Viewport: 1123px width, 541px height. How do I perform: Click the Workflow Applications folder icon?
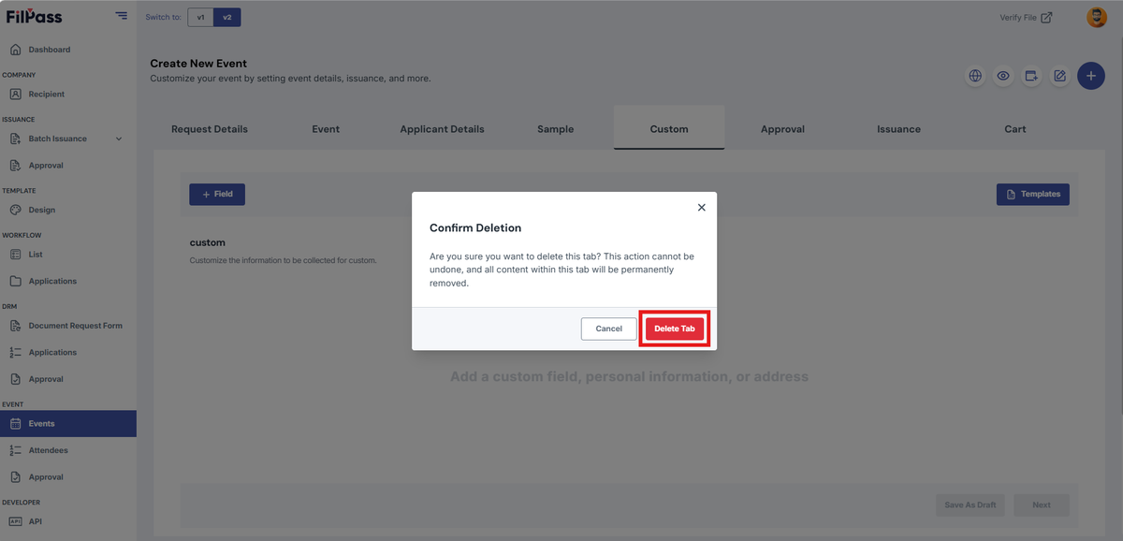(x=15, y=281)
